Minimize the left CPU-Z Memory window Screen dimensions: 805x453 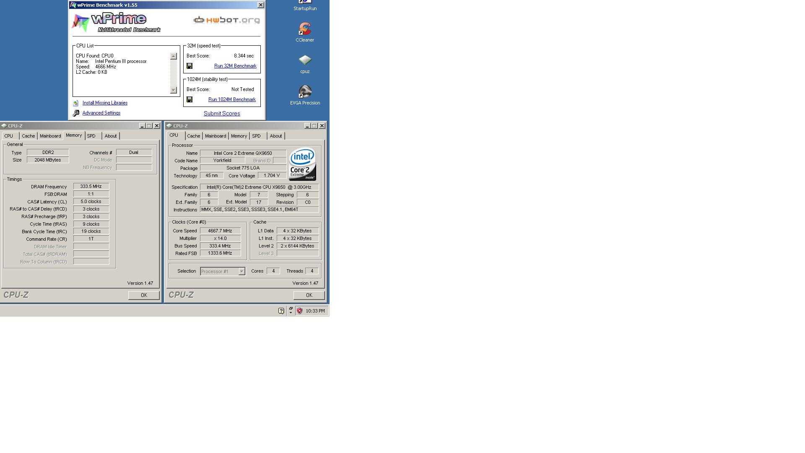point(142,126)
